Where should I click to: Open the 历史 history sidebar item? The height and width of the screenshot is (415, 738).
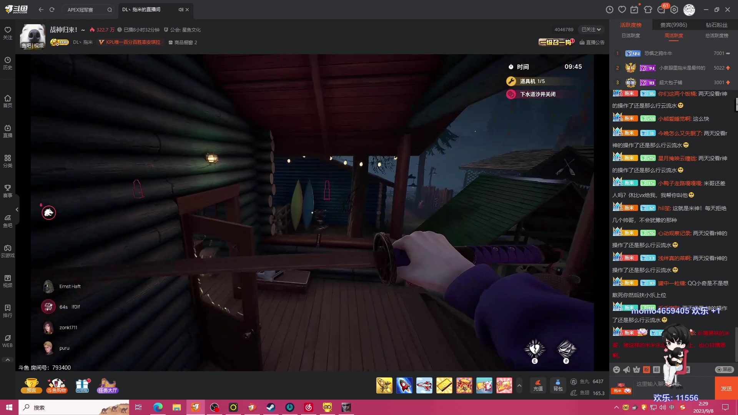tap(8, 63)
